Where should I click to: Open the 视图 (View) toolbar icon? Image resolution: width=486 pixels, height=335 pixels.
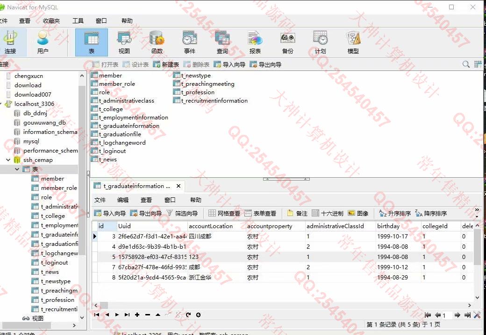pyautogui.click(x=124, y=42)
